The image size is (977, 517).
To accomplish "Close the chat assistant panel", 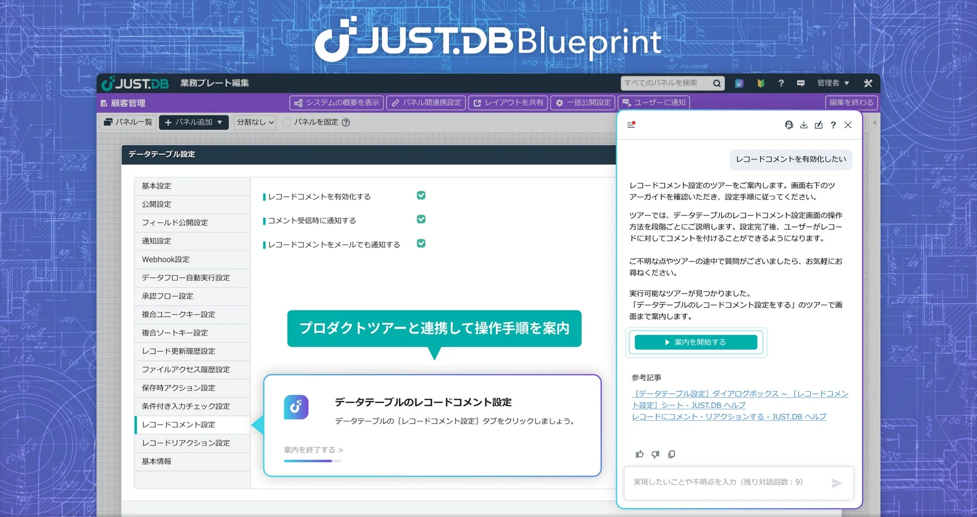I will (x=848, y=125).
